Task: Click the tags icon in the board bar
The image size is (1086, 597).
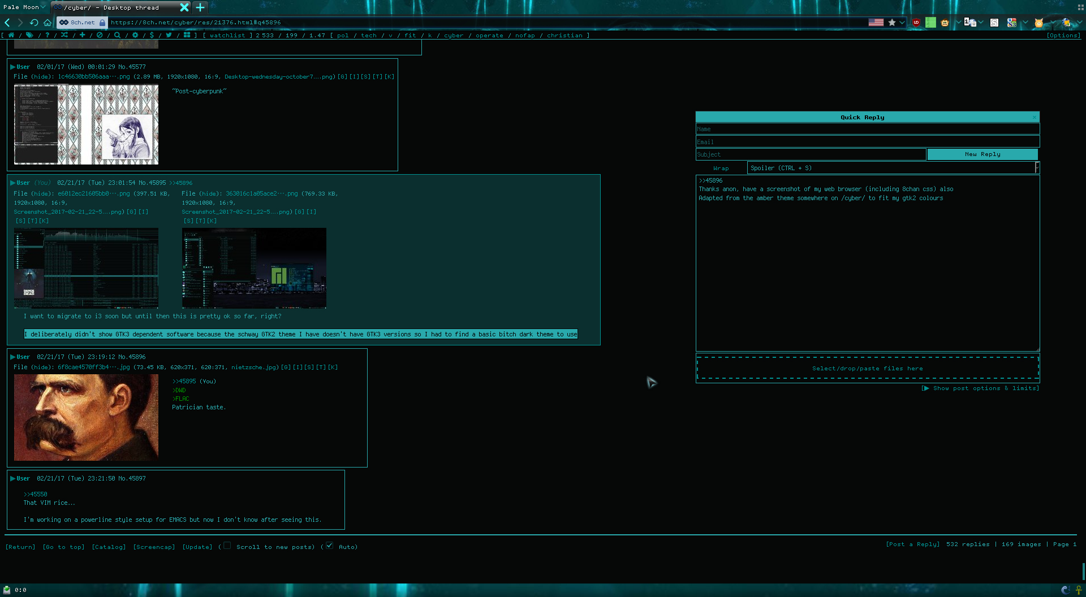Action: (29, 35)
